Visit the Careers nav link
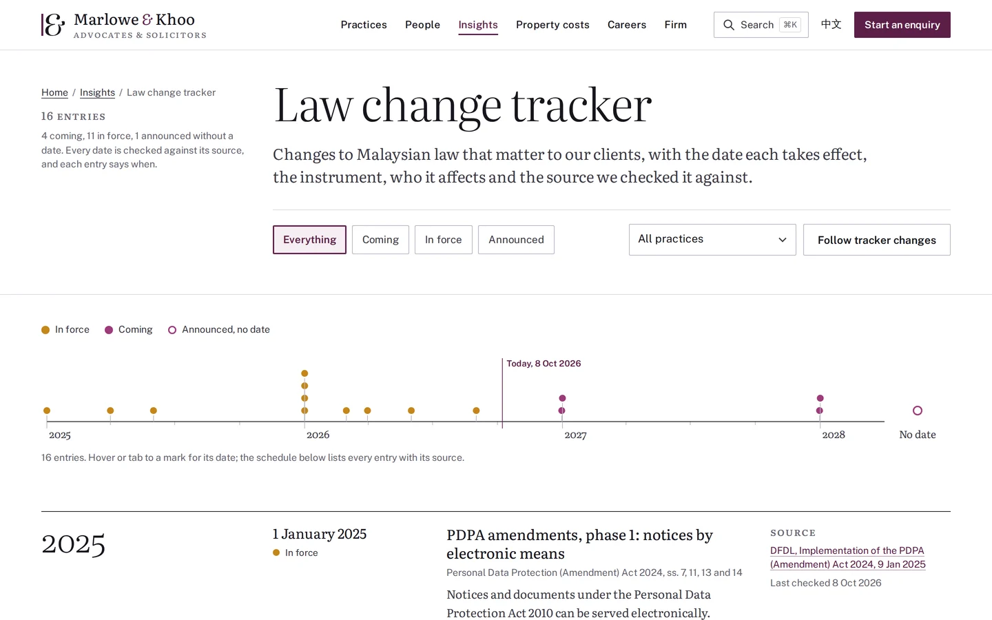This screenshot has width=992, height=620. tap(627, 25)
